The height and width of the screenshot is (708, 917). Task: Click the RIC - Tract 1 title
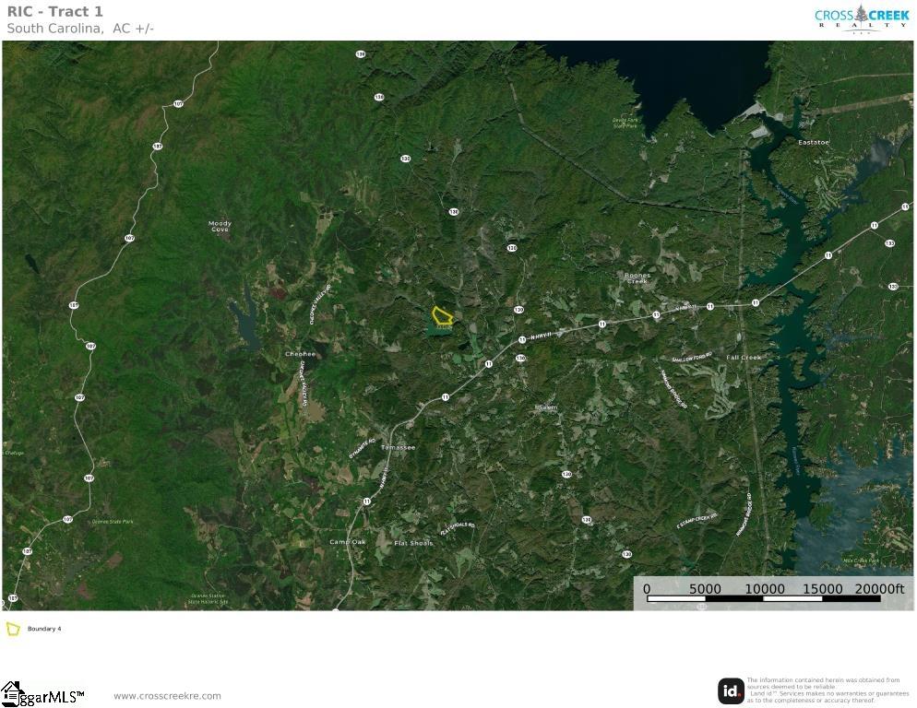coord(55,12)
